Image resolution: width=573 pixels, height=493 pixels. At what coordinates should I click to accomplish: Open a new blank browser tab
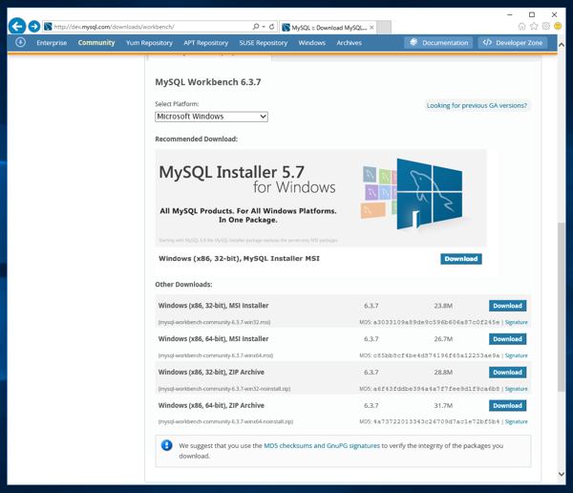[x=384, y=28]
